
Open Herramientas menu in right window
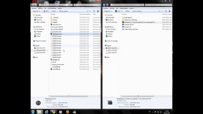click(124, 8)
